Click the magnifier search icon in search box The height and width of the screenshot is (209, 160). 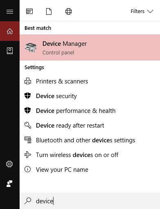(x=28, y=201)
